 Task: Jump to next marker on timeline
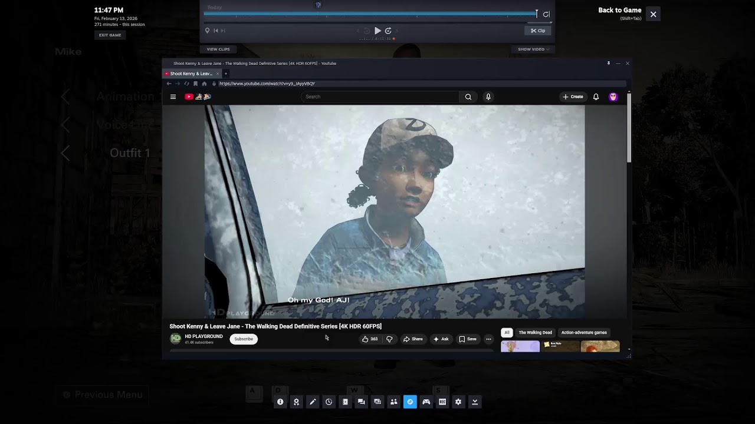[x=223, y=31]
